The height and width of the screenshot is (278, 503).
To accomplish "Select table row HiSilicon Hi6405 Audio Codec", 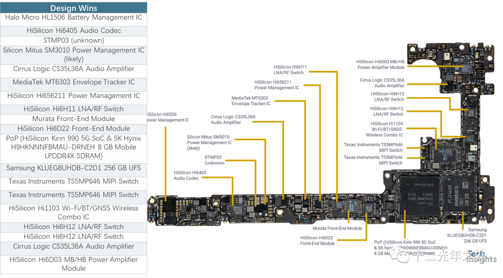I will click(x=74, y=31).
